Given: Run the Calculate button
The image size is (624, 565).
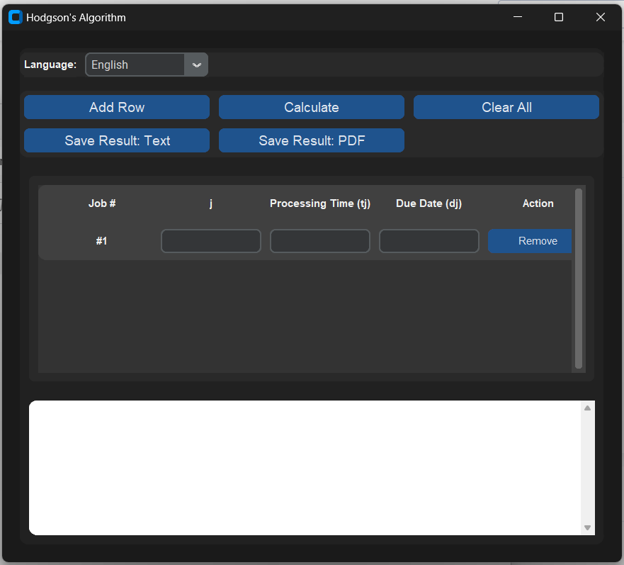Looking at the screenshot, I should click(311, 107).
